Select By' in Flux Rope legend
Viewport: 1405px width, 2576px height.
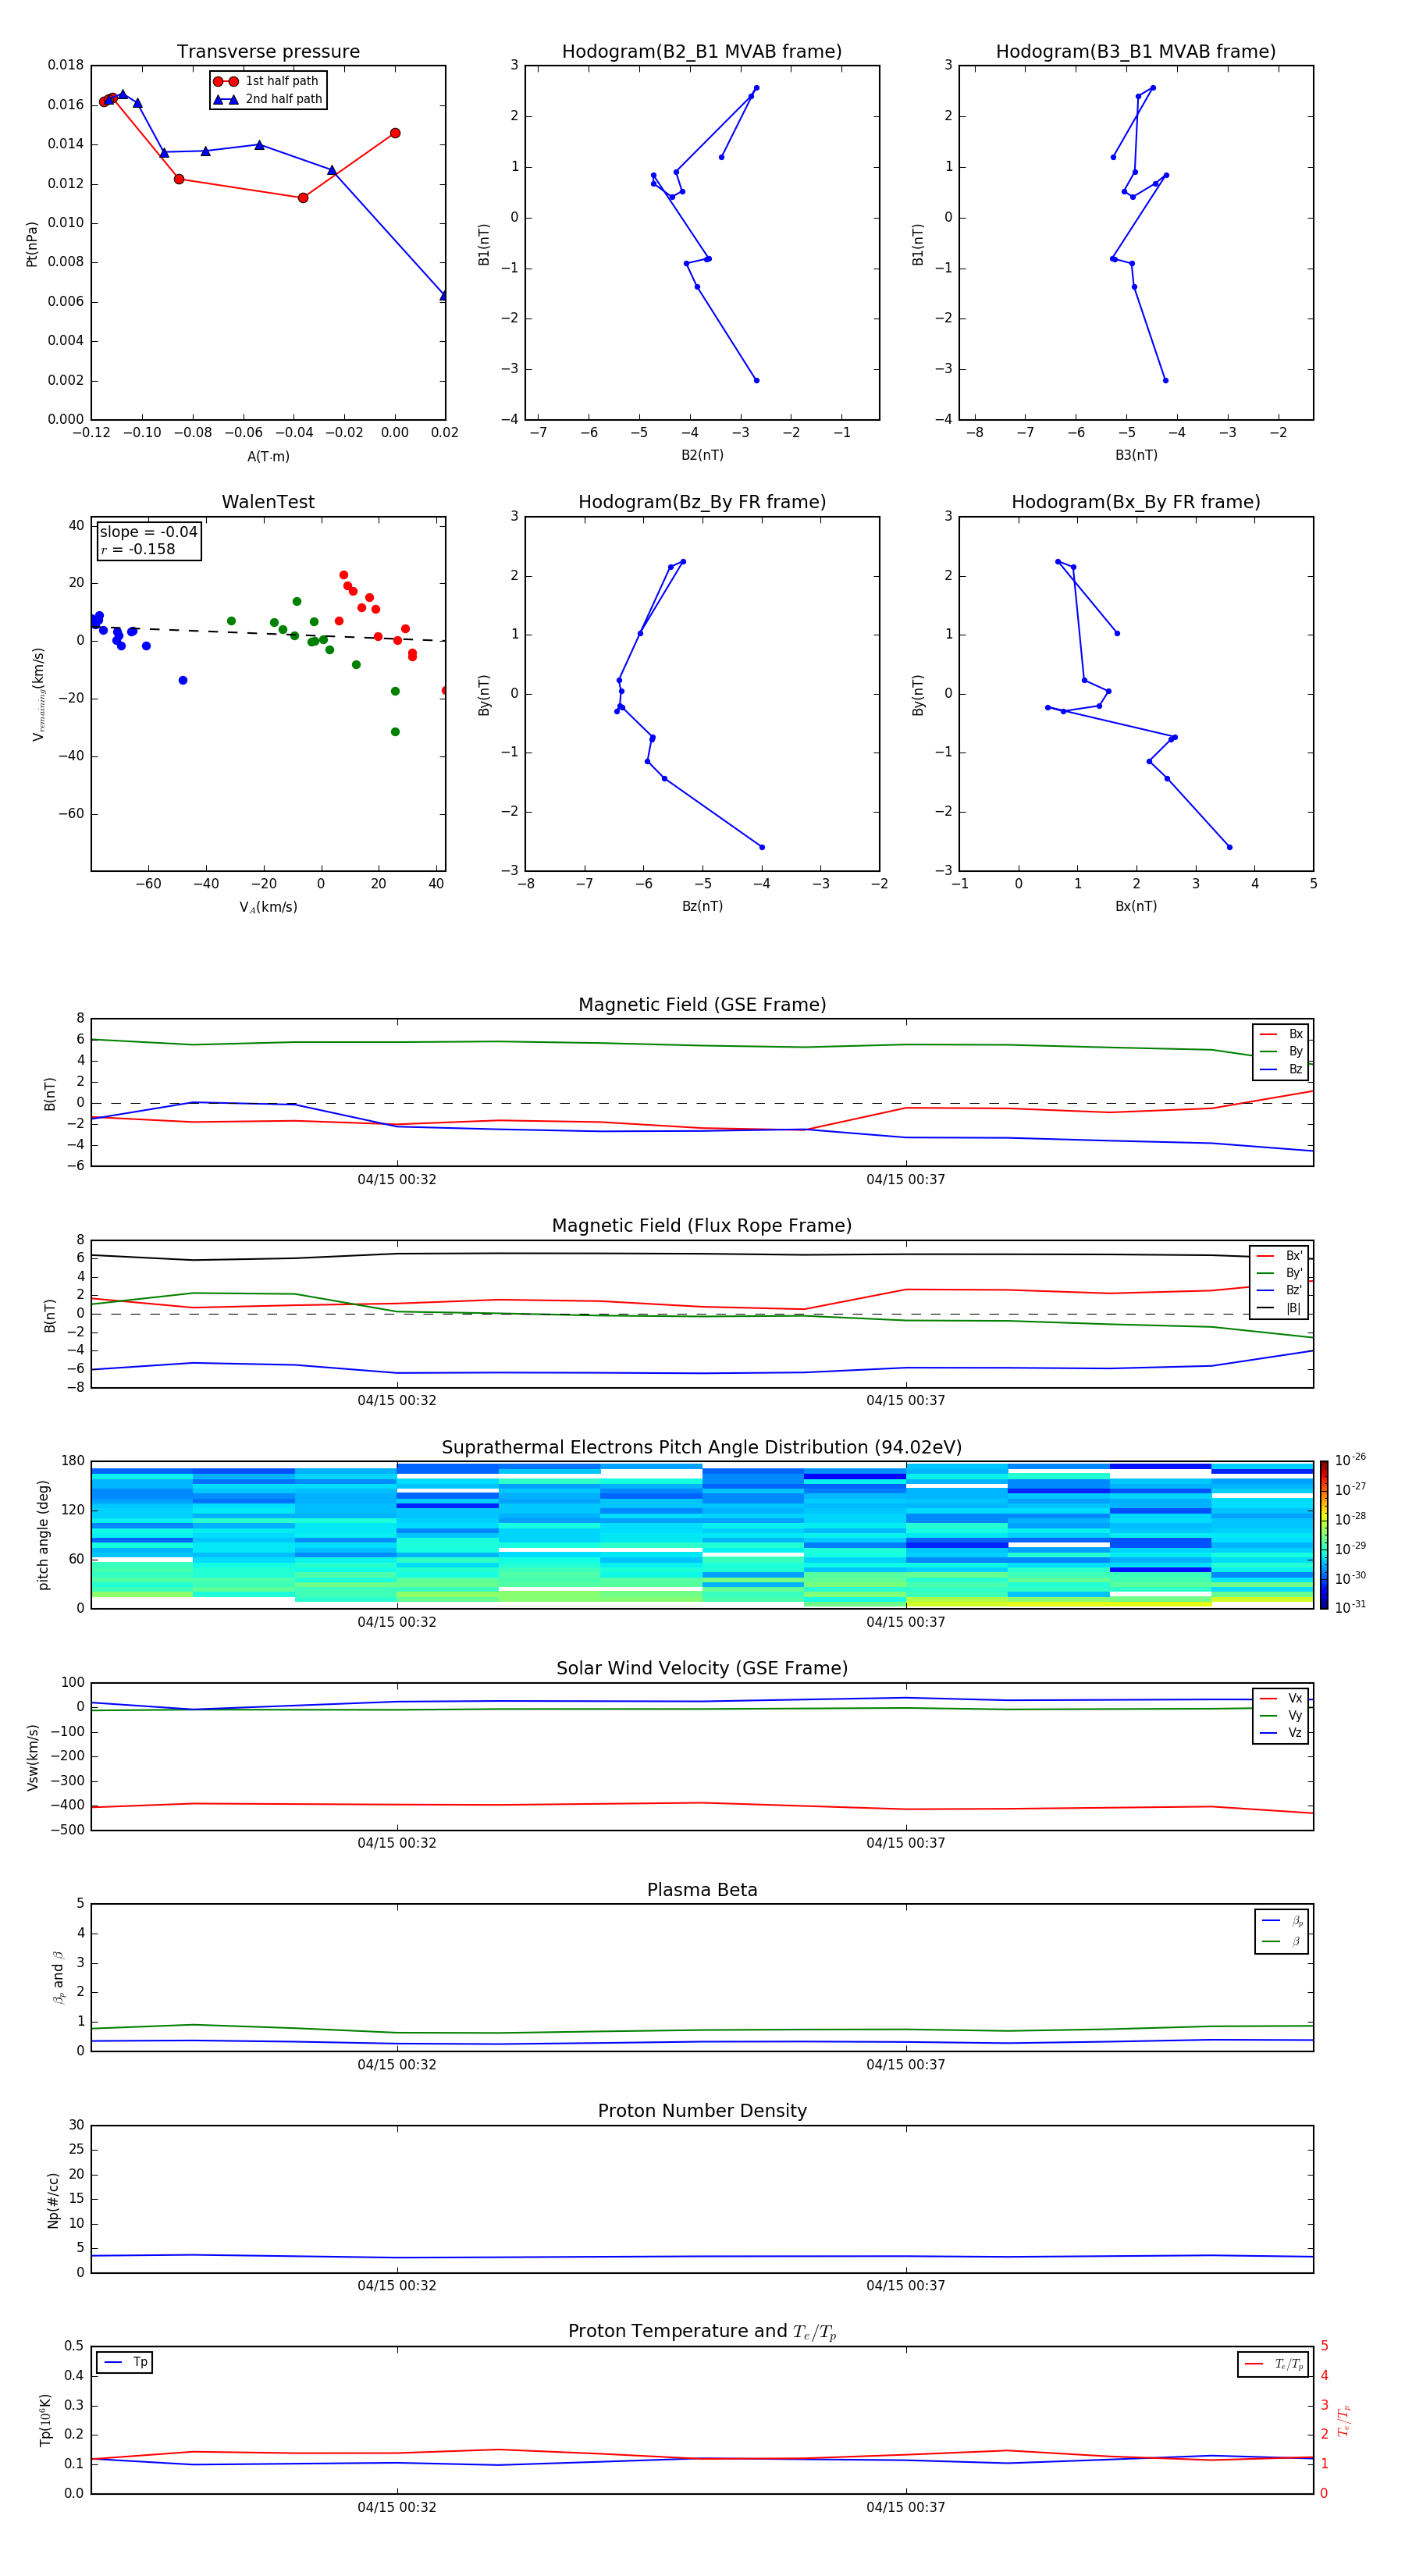1280,1273
